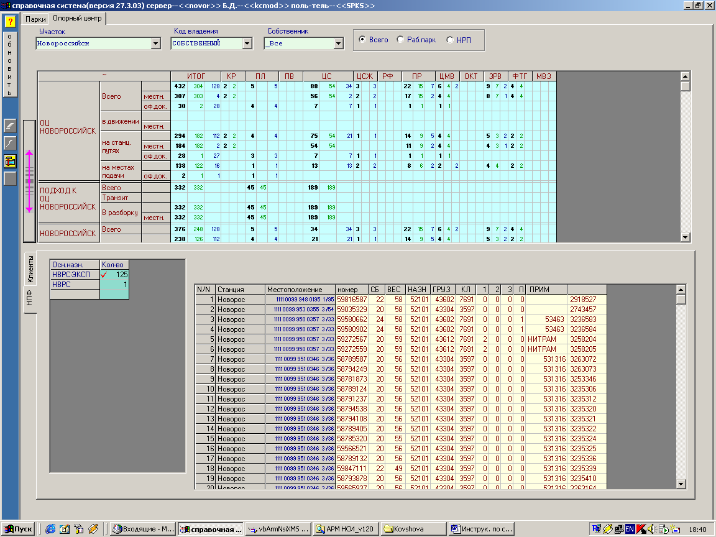Click the eraser-shaped icon in the left sidebar
716x537 pixels.
[10, 126]
